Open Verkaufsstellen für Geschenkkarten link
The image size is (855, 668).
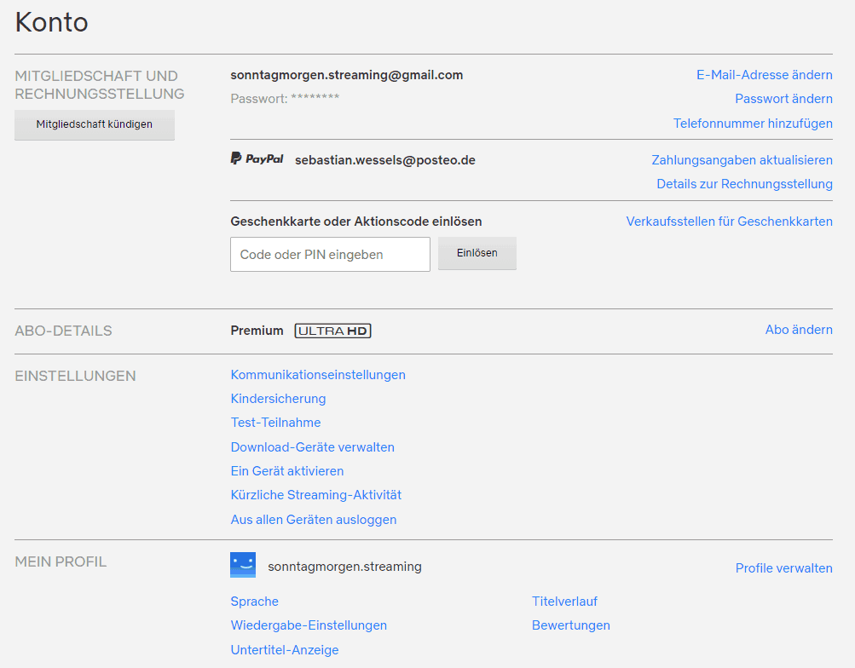pos(729,222)
